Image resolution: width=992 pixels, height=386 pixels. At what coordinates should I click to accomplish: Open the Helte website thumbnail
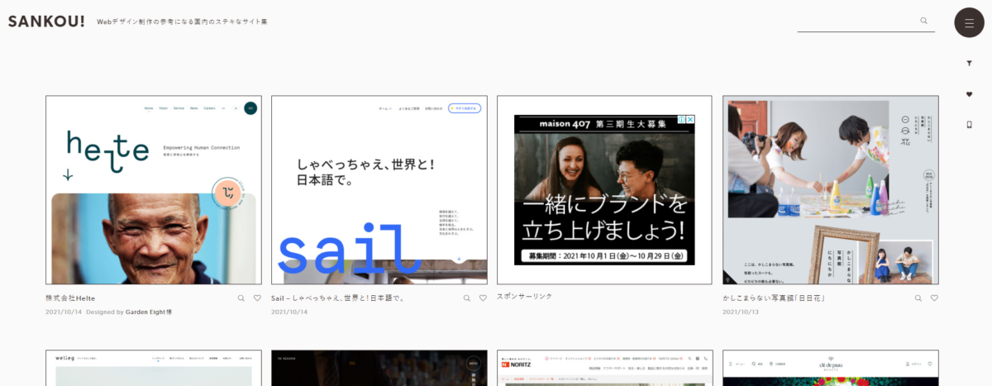pos(153,189)
